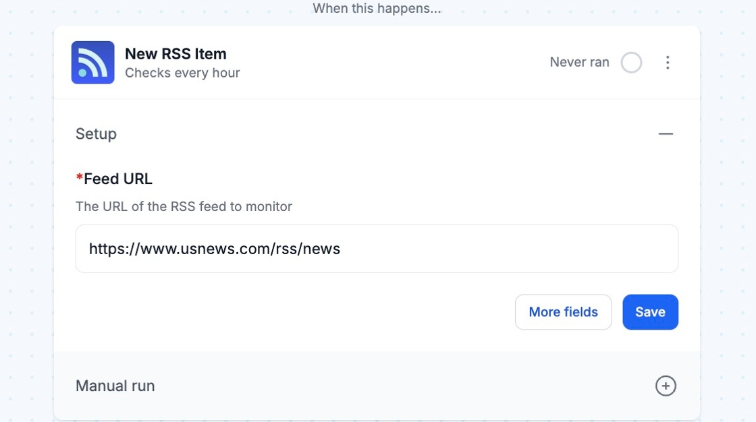Click the Feed URL field label
Viewport: 756px width, 422px height.
(118, 179)
